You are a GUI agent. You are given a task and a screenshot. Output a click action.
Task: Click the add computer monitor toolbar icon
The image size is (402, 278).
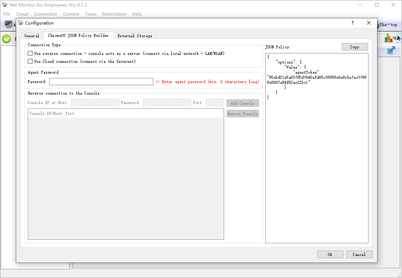8,24
